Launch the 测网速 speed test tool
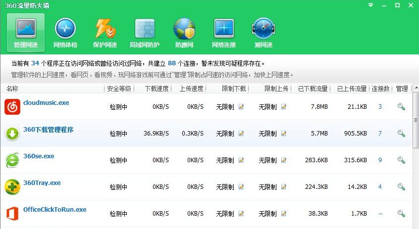Image resolution: width=419 pixels, height=229 pixels. [x=263, y=33]
